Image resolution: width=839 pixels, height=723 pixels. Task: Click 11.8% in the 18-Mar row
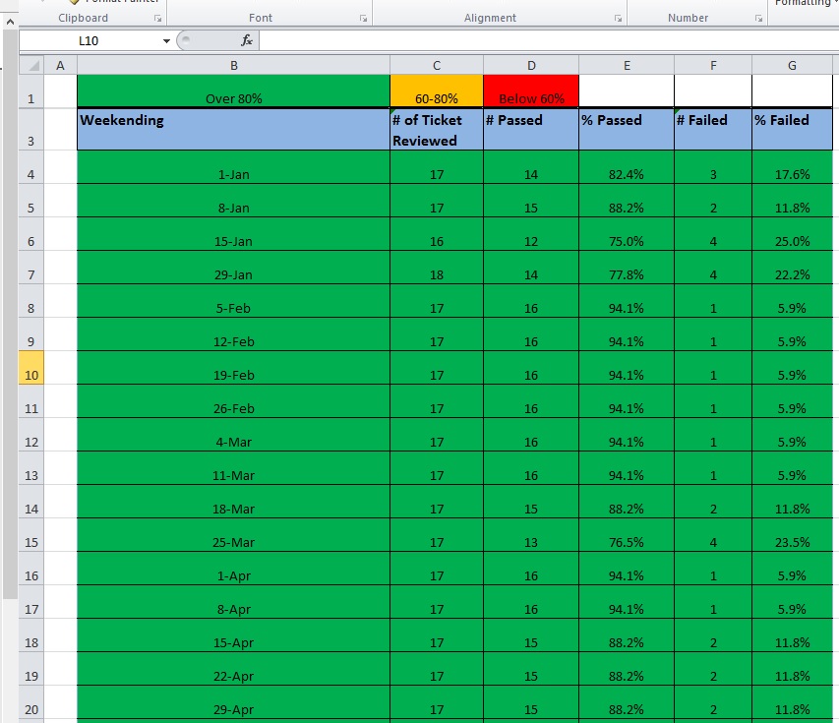tap(792, 502)
